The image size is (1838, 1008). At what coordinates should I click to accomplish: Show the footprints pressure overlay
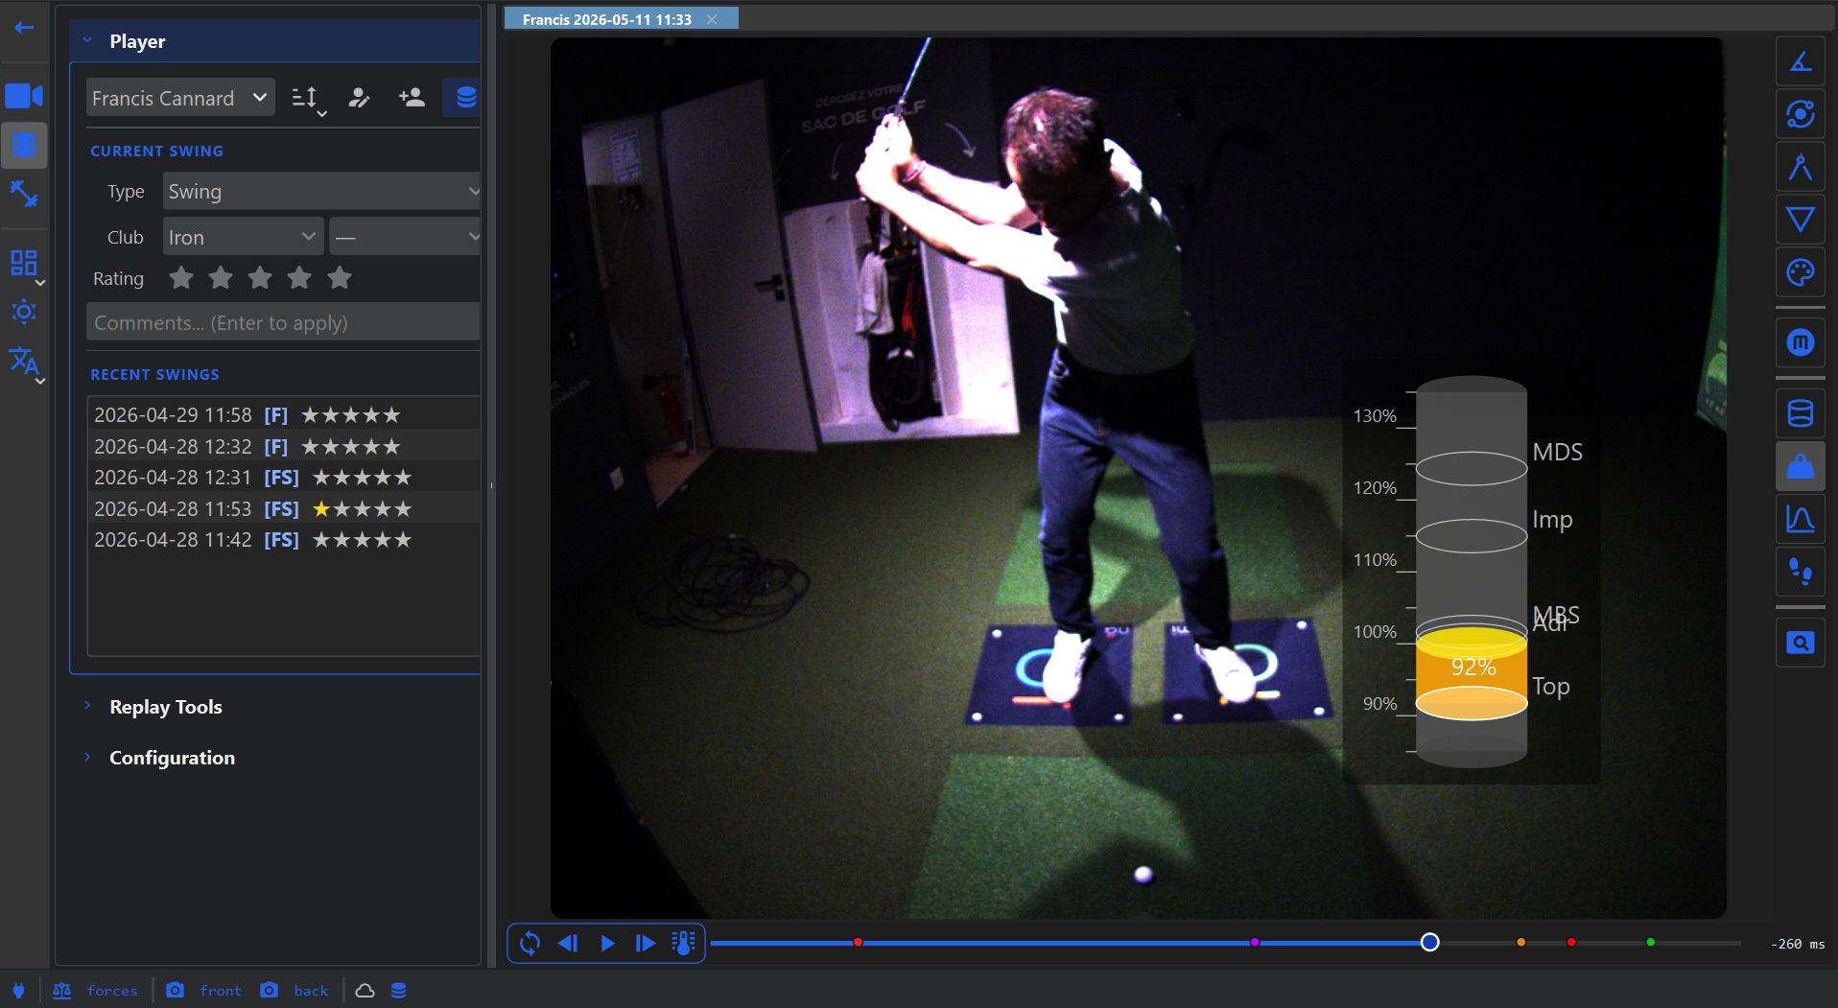coord(1801,572)
